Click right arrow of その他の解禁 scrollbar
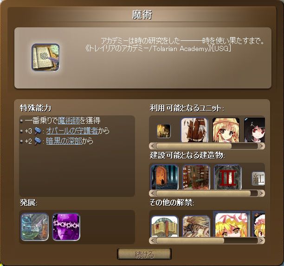Screen dimensions: 284x266 (x=261, y=241)
